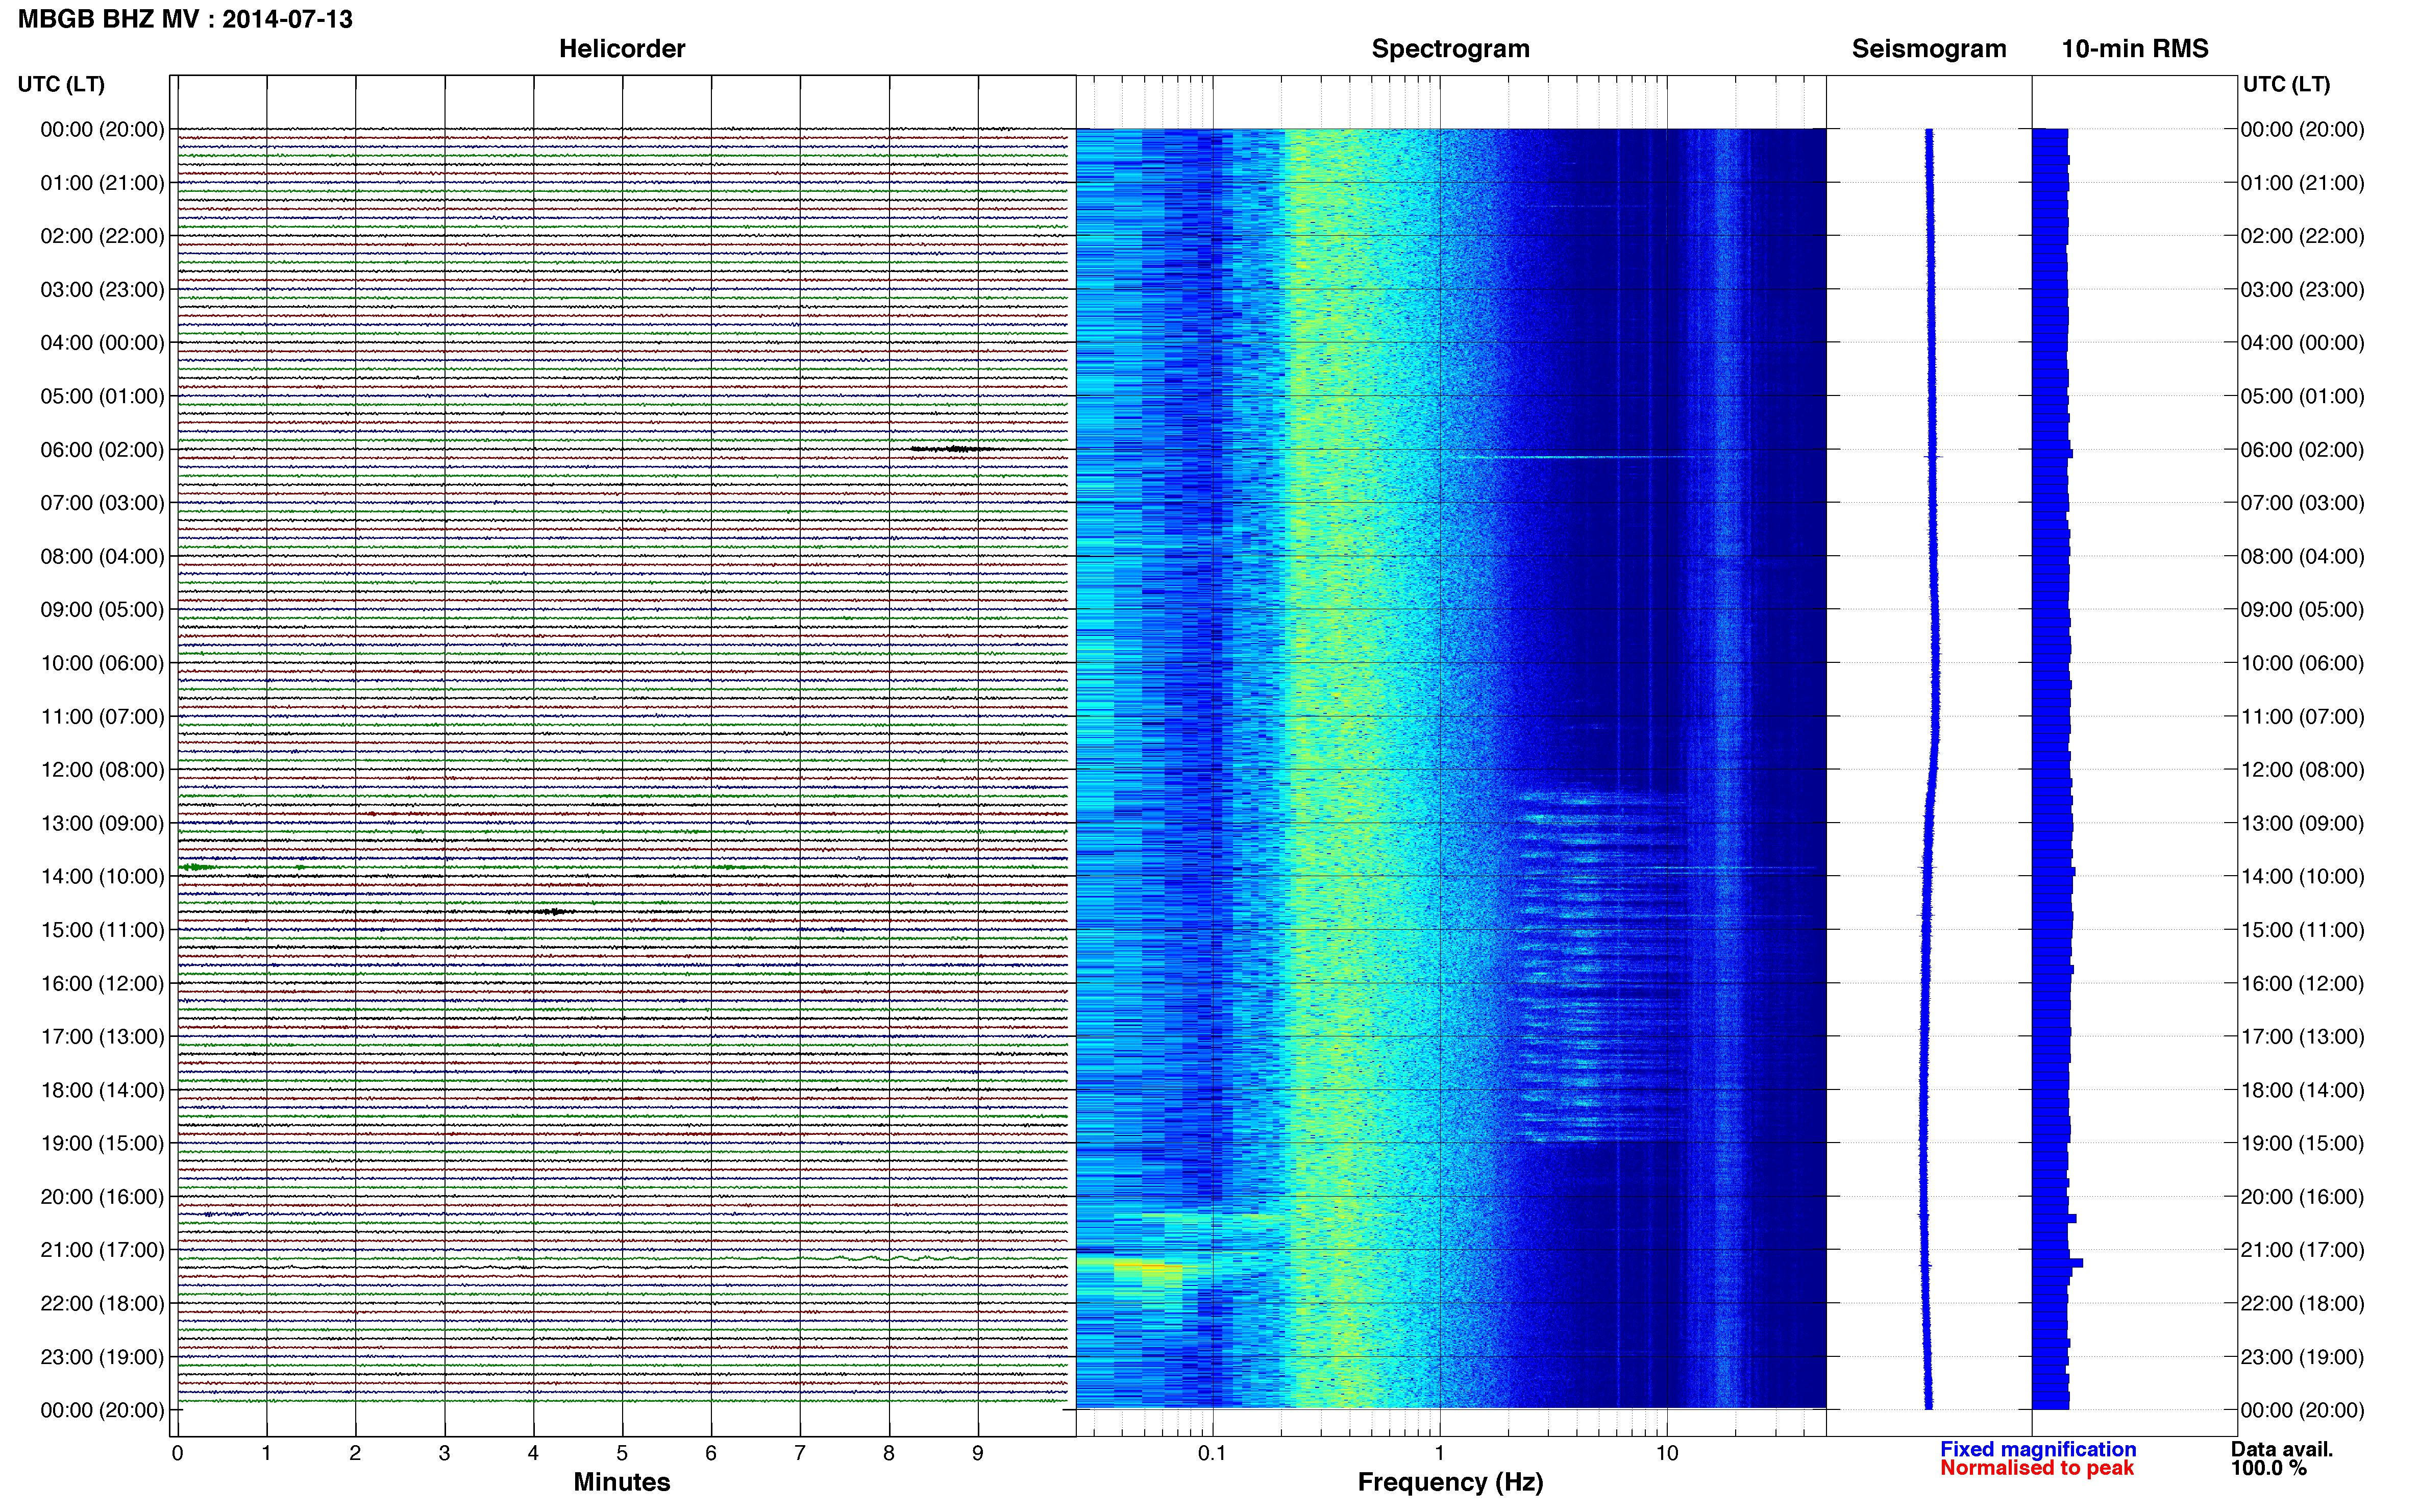This screenshot has height=1512, width=2419.
Task: Click the 'Minutes' x-axis label
Action: pos(621,1482)
